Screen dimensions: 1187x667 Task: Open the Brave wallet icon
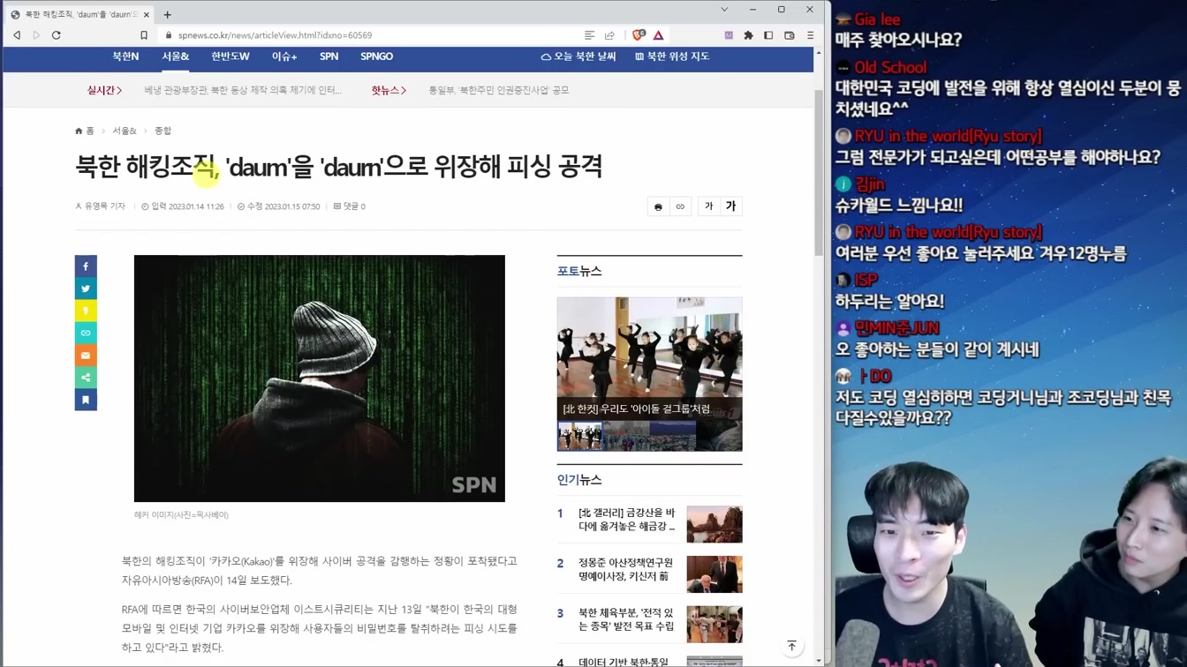790,35
